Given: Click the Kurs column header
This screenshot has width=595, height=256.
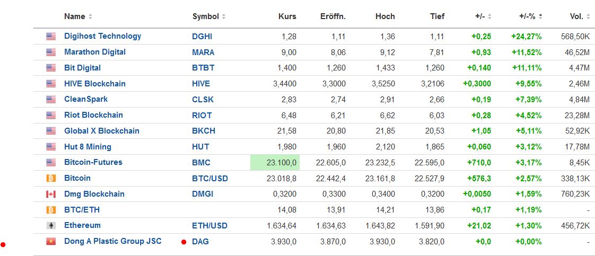Looking at the screenshot, I should tap(287, 16).
